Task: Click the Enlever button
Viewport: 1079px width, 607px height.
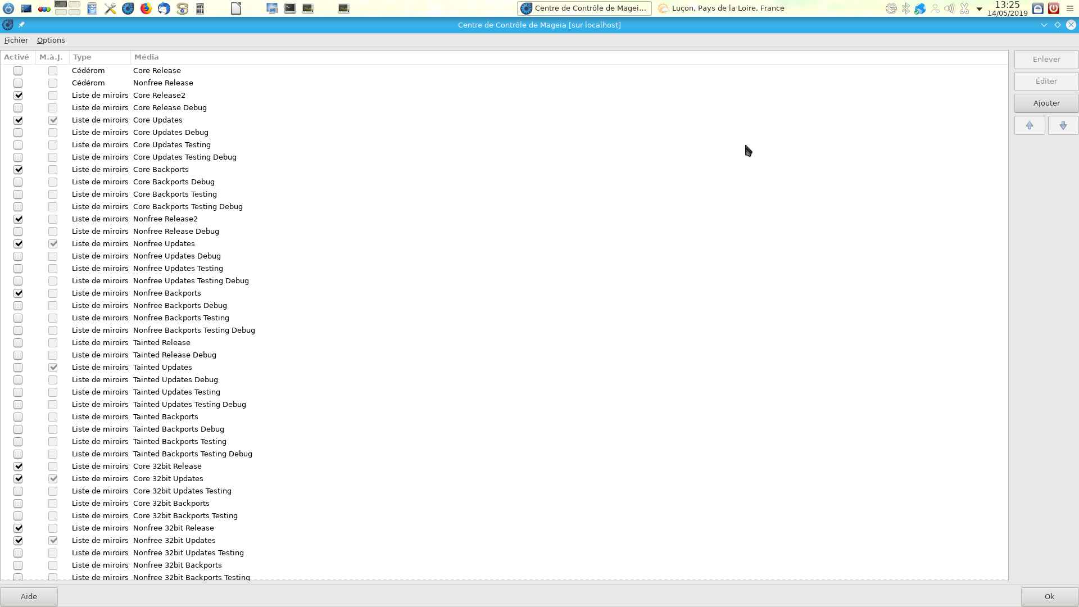Action: pyautogui.click(x=1046, y=60)
